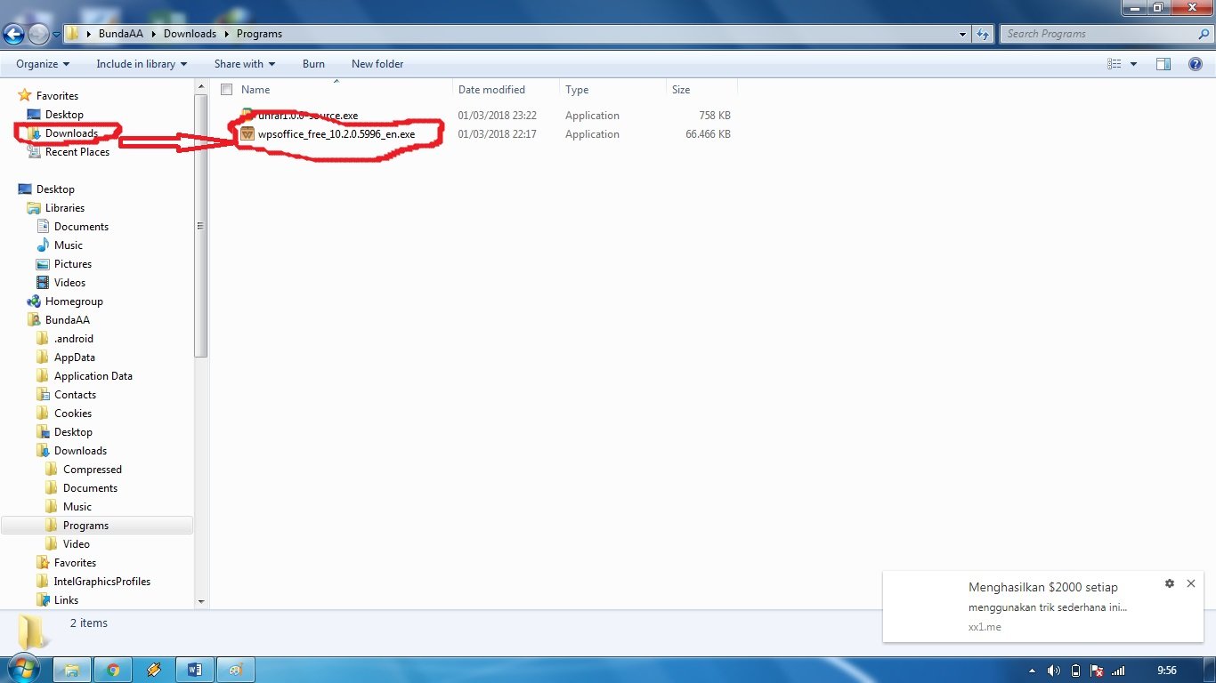Click the Forward navigation arrow
The height and width of the screenshot is (683, 1216).
pos(38,34)
